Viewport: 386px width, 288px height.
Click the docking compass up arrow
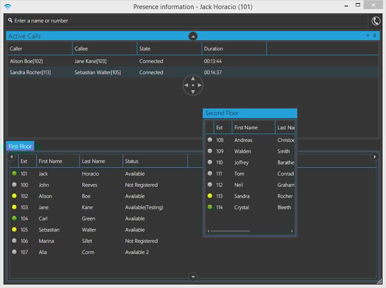[193, 78]
